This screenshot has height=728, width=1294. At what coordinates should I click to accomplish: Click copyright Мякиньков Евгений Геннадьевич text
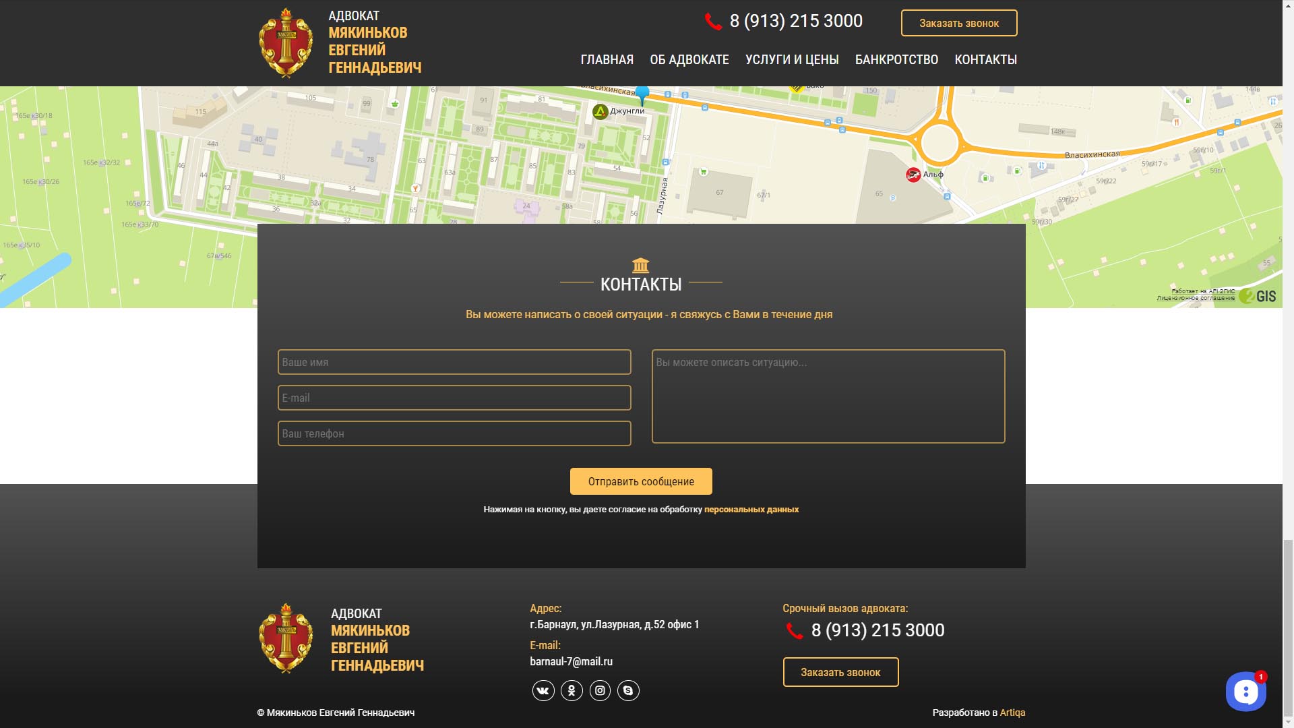click(336, 712)
